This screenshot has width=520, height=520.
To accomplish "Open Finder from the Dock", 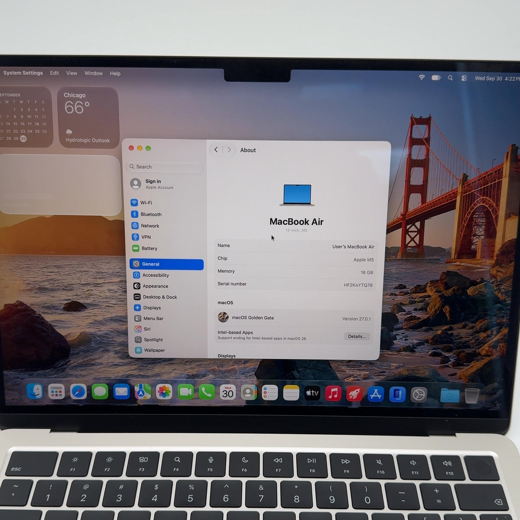I will coord(35,391).
